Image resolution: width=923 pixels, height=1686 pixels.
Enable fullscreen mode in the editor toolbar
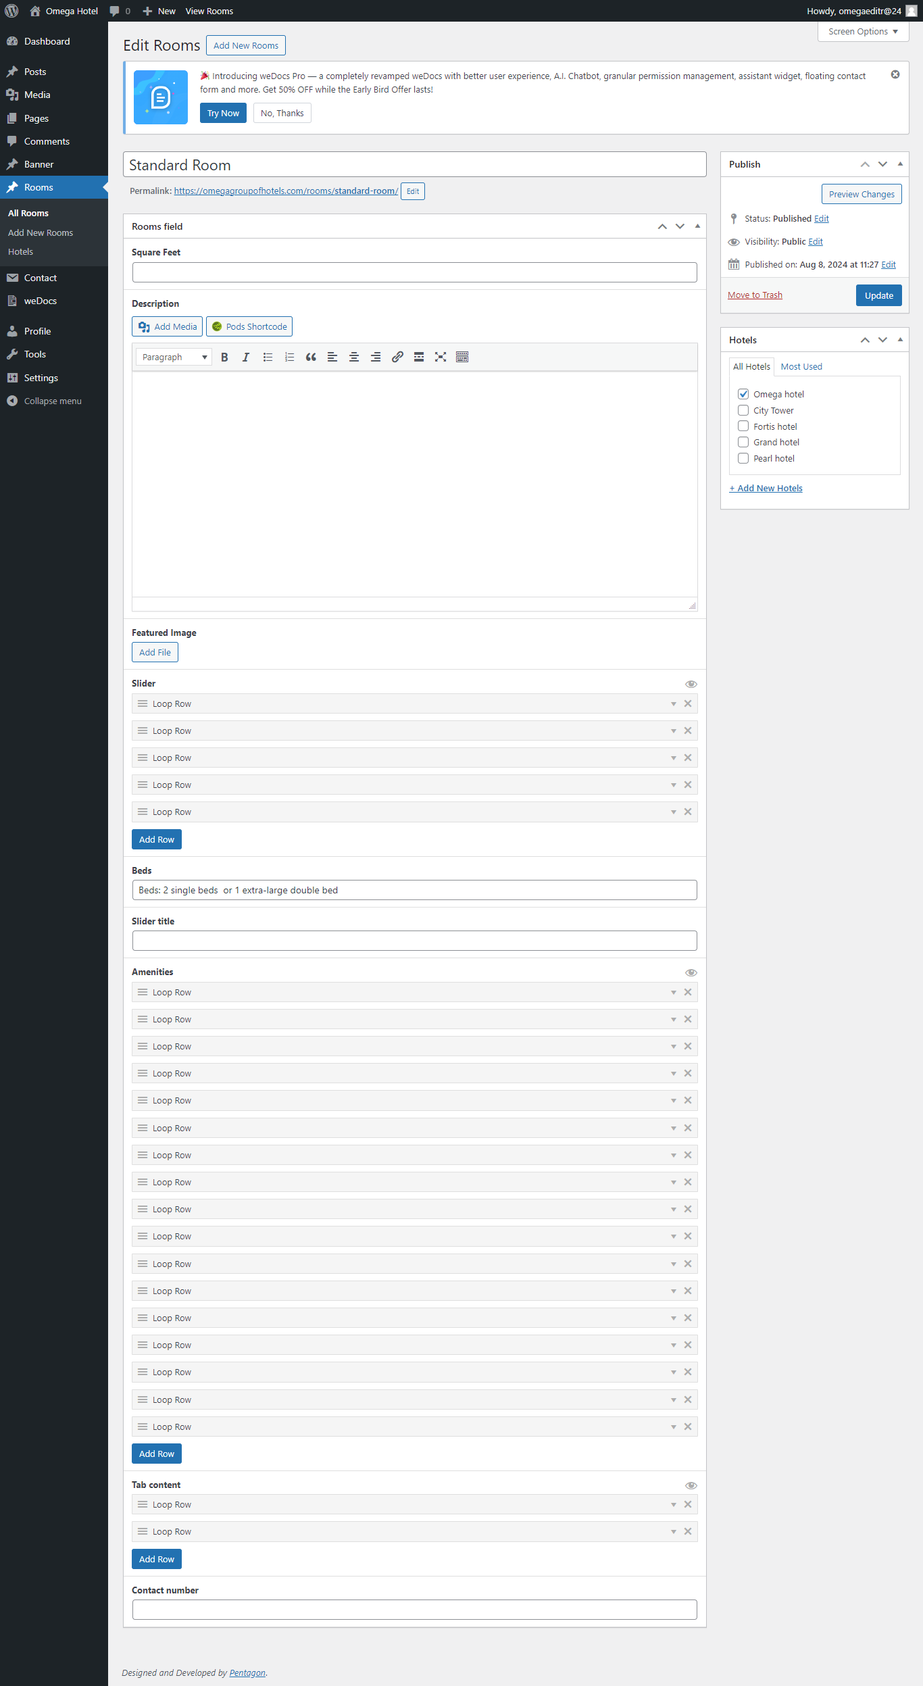[441, 357]
